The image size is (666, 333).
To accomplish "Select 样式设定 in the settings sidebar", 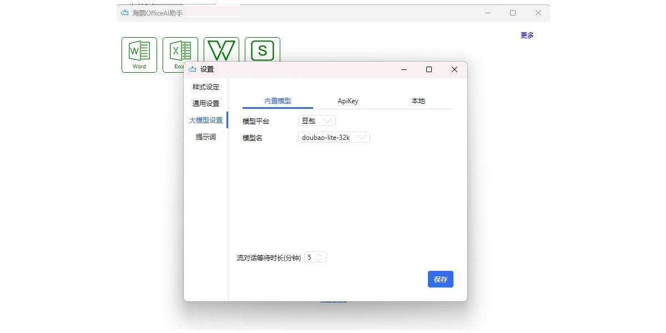I will point(206,87).
